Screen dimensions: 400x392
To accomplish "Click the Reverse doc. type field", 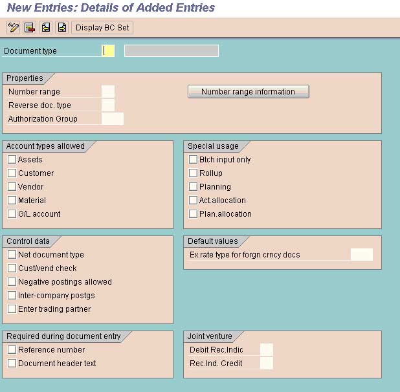I will (108, 105).
